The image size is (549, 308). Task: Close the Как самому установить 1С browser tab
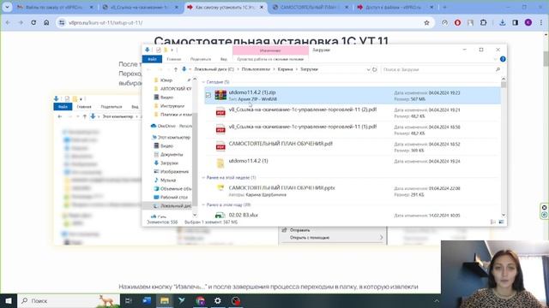(261, 8)
